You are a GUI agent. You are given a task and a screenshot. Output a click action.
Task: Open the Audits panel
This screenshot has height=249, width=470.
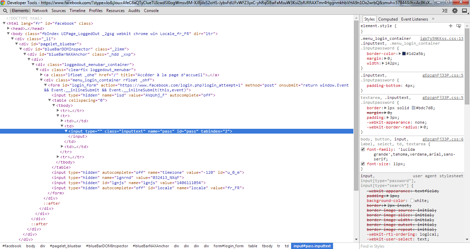tap(134, 11)
